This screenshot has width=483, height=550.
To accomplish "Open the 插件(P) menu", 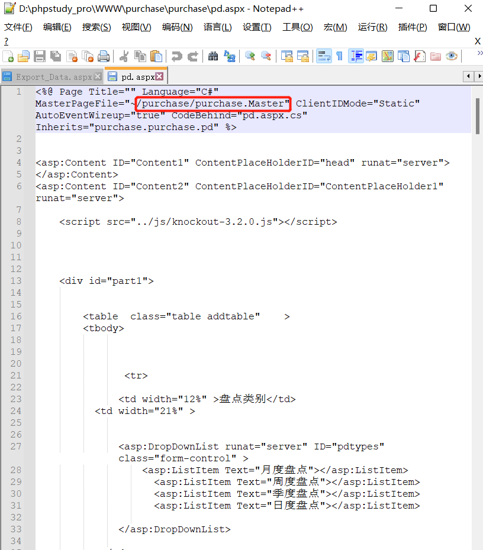I will point(413,27).
